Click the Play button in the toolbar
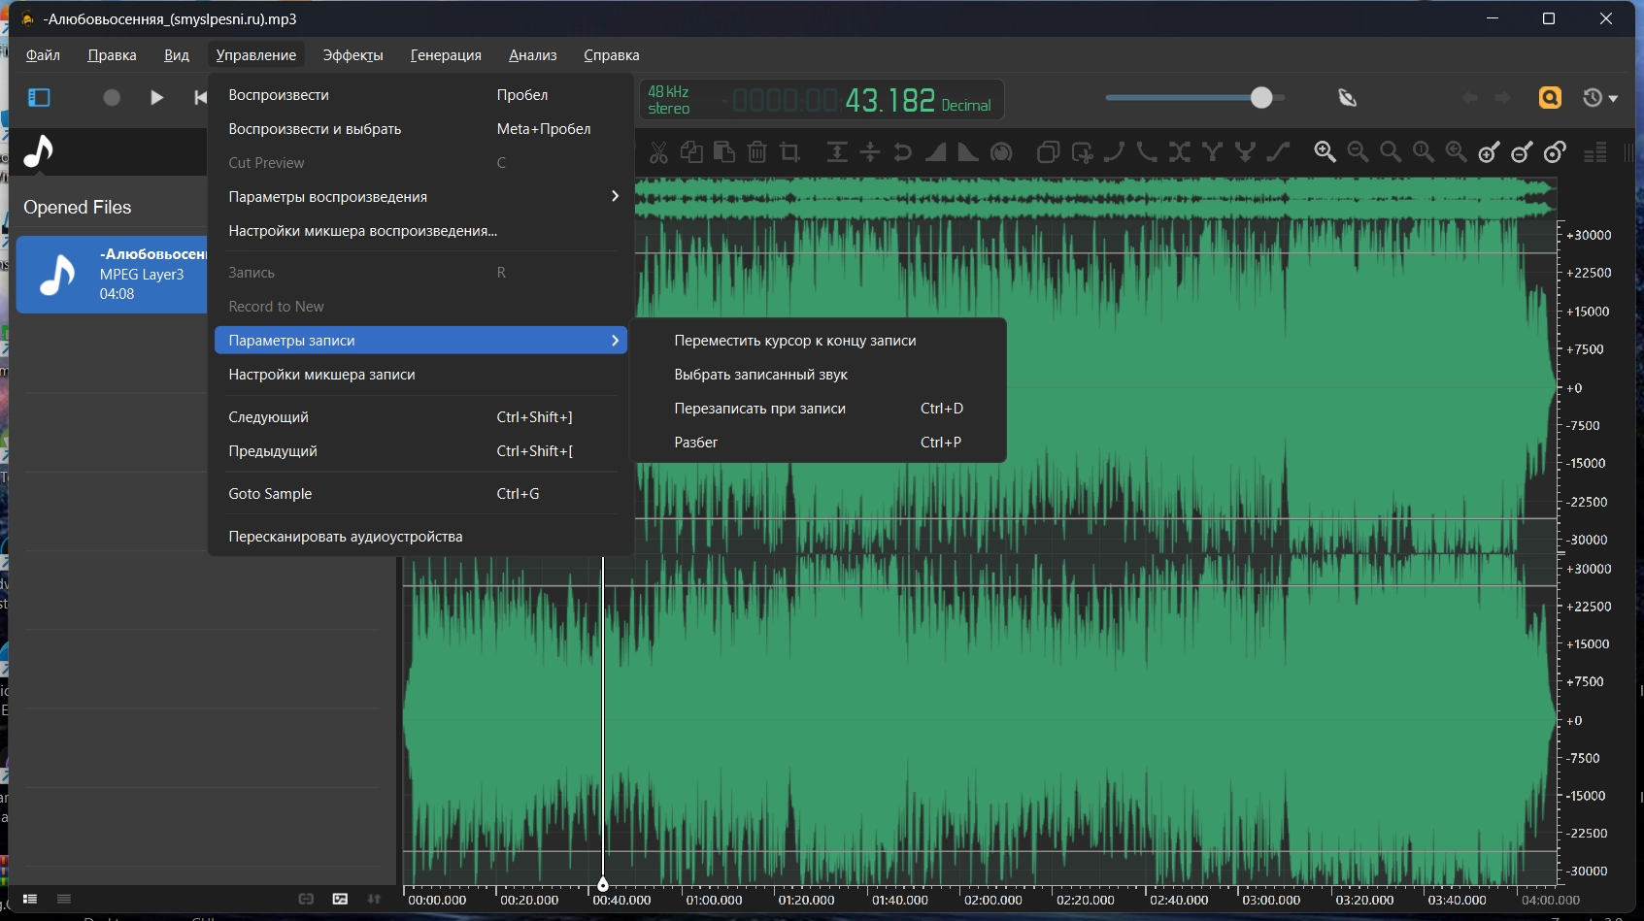Image resolution: width=1644 pixels, height=921 pixels. point(156,97)
